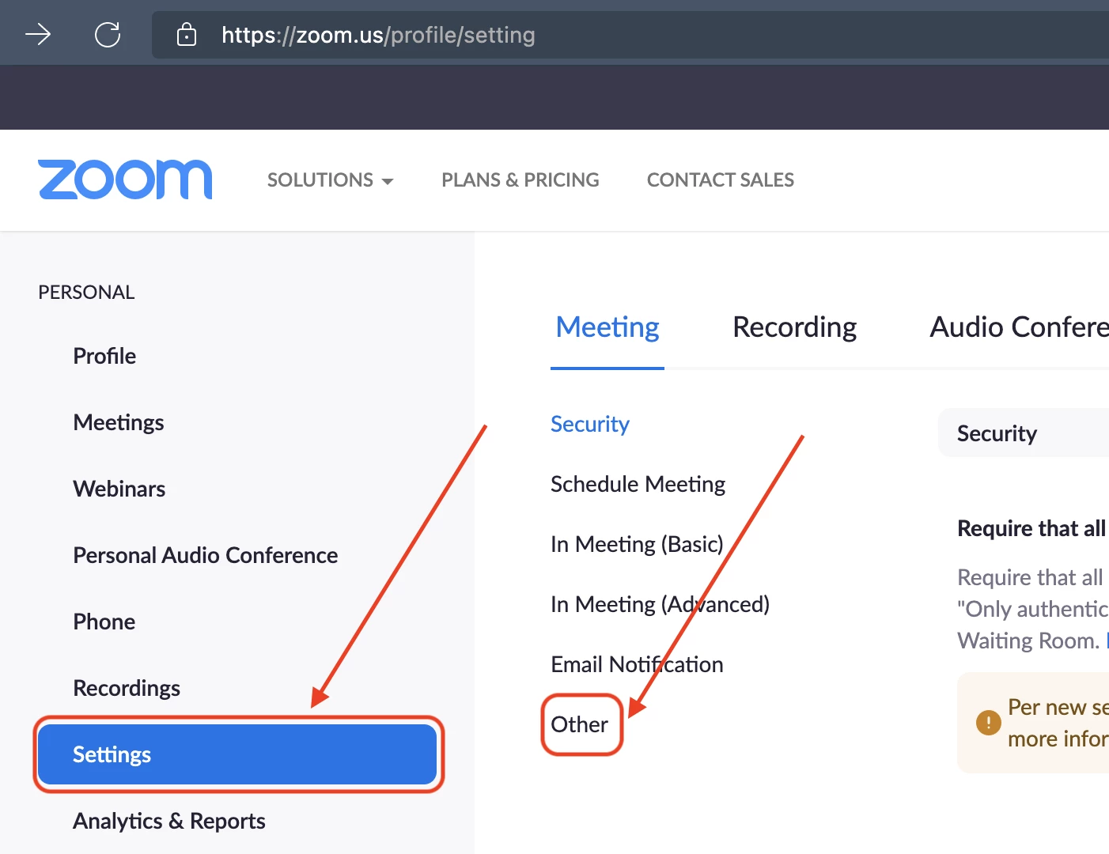
Task: Go to Meetings in sidebar
Action: [119, 422]
